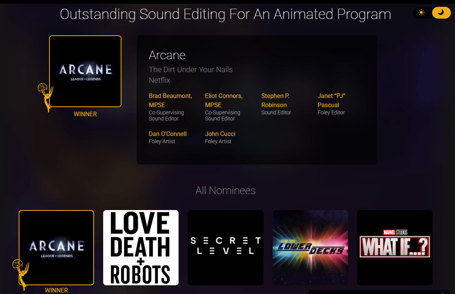The image size is (455, 294).
Task: Select Secret Level nominee card
Action: coord(225,248)
